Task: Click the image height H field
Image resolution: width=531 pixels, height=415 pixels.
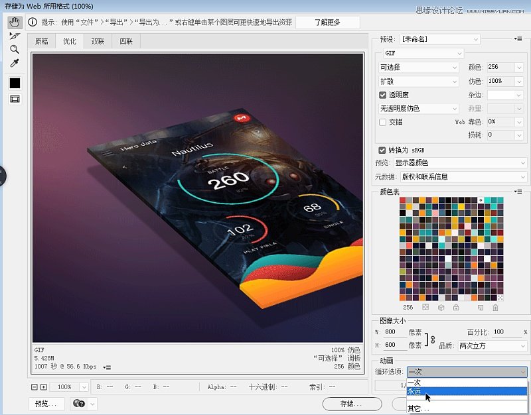Action: [395, 345]
